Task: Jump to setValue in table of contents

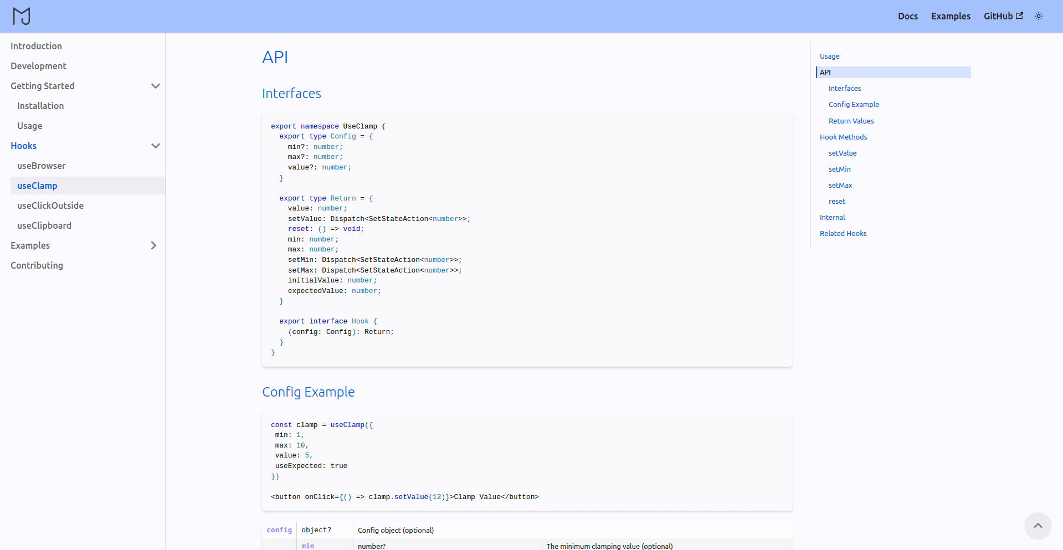Action: (x=842, y=153)
